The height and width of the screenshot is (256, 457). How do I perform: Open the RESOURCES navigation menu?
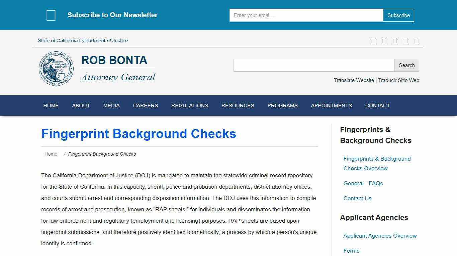(x=238, y=105)
